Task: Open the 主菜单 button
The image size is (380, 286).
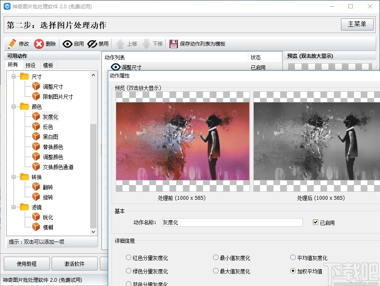Action: coord(357,24)
